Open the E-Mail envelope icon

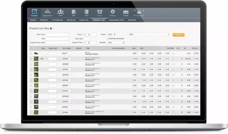[x=126, y=13]
